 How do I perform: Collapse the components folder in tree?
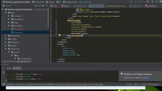(x=15, y=59)
